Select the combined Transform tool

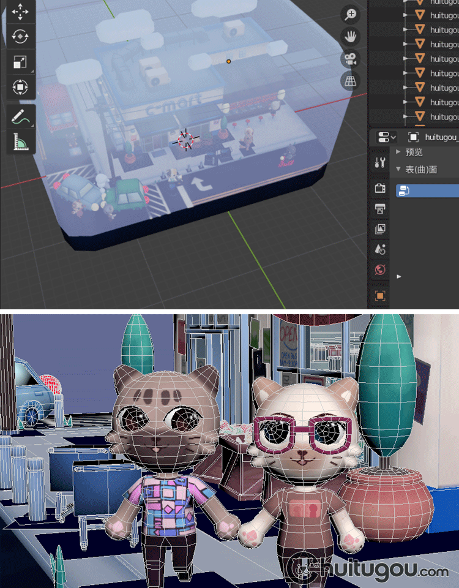[x=20, y=88]
